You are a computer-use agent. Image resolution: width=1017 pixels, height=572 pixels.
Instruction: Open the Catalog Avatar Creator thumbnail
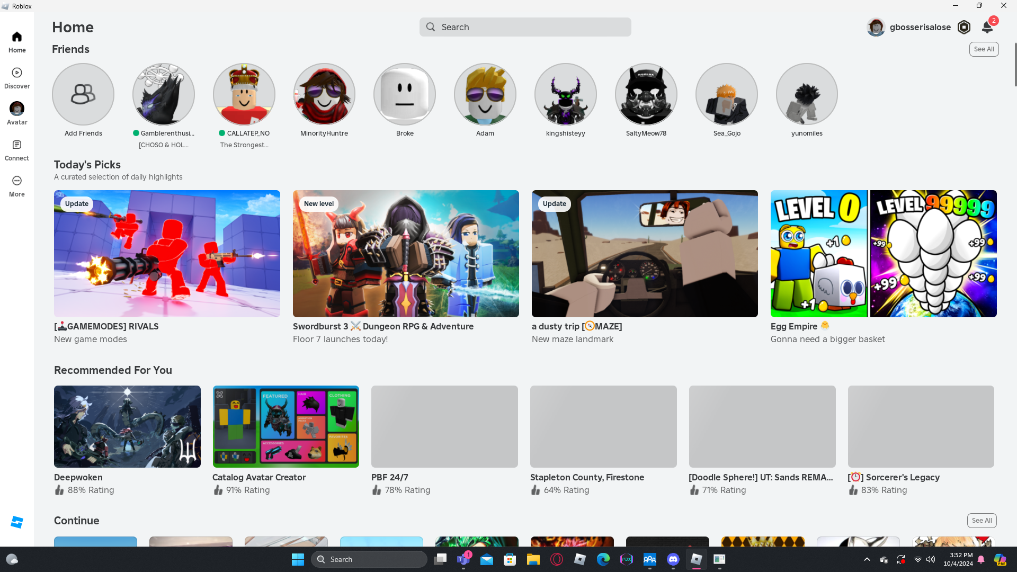[286, 426]
